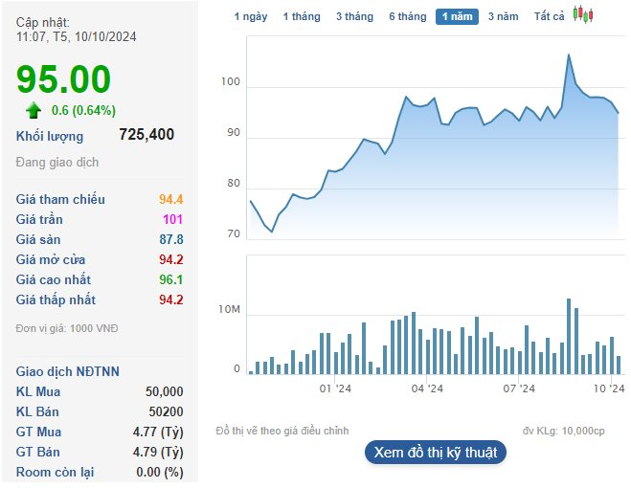
Task: Switch to the 1 tháng tab
Action: pos(301,16)
